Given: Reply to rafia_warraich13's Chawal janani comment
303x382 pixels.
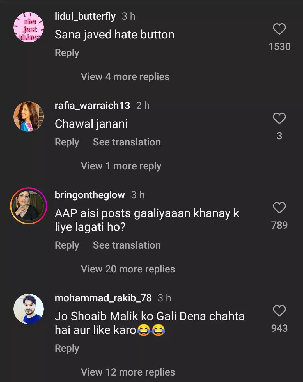Looking at the screenshot, I should 67,142.
